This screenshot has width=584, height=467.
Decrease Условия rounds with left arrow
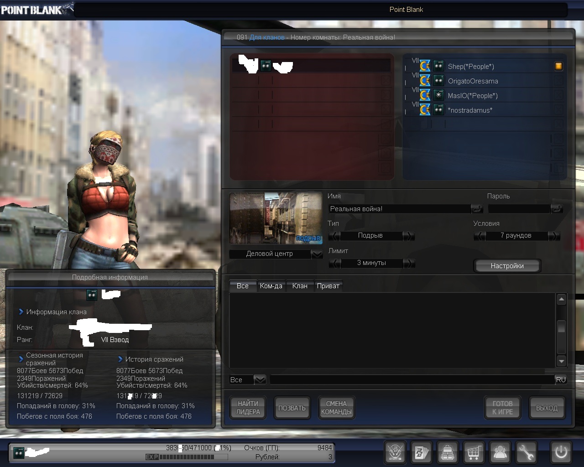coord(480,236)
